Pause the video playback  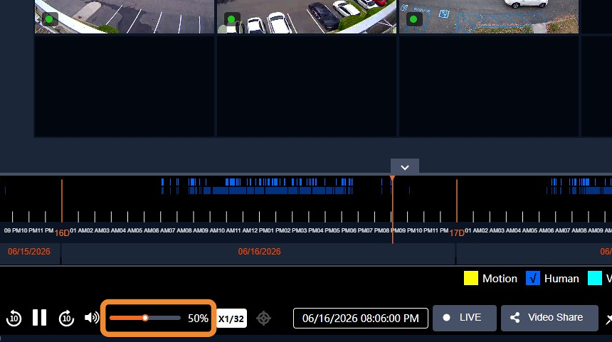[x=39, y=318]
